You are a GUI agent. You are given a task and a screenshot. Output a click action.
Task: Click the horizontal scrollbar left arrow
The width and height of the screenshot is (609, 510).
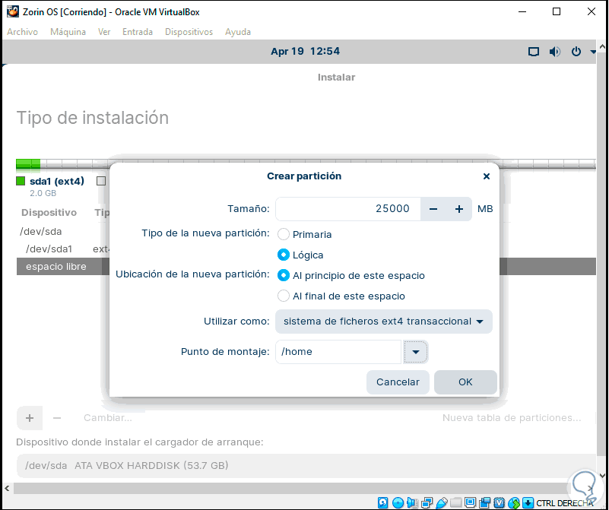[7, 488]
